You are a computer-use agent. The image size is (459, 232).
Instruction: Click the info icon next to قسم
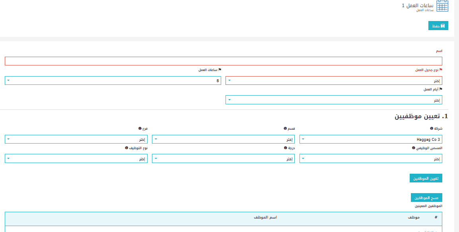tap(285, 128)
